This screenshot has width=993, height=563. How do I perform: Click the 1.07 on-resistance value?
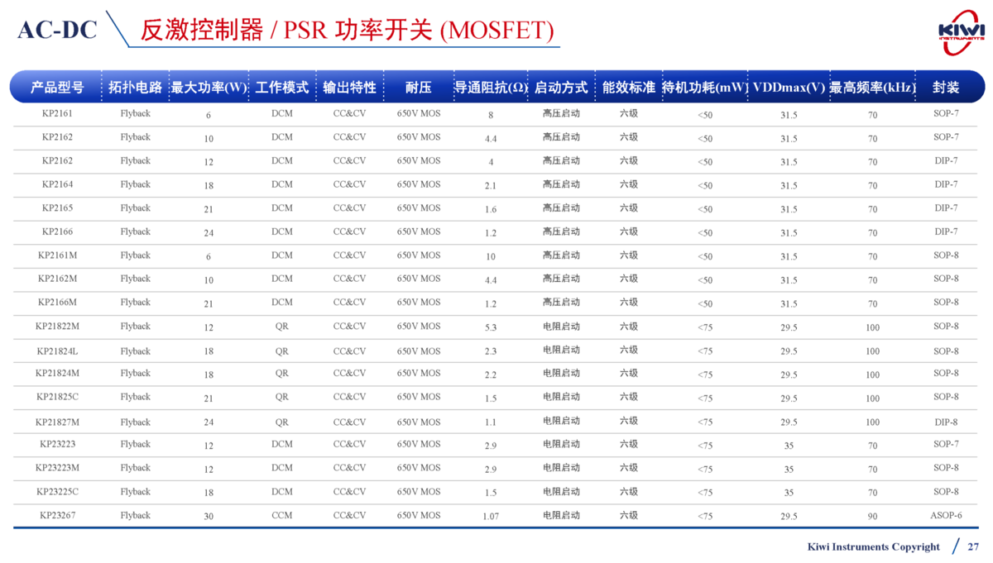(491, 516)
